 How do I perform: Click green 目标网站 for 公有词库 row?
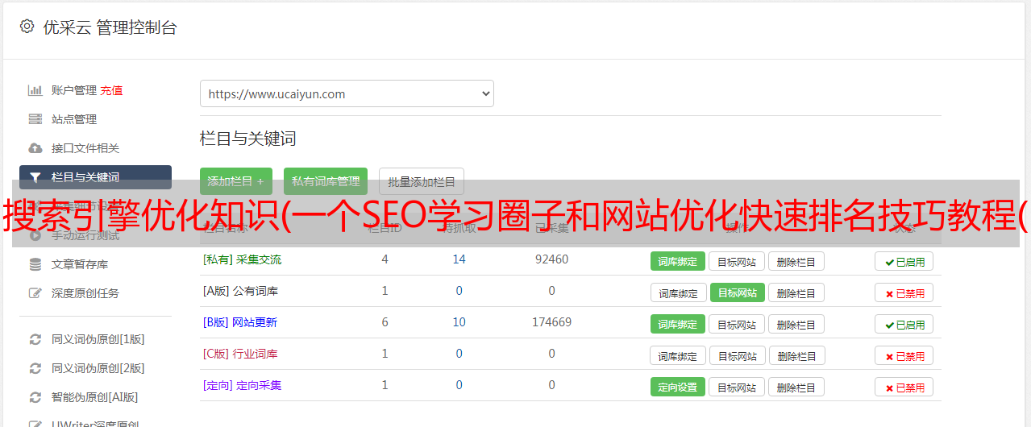click(x=737, y=292)
